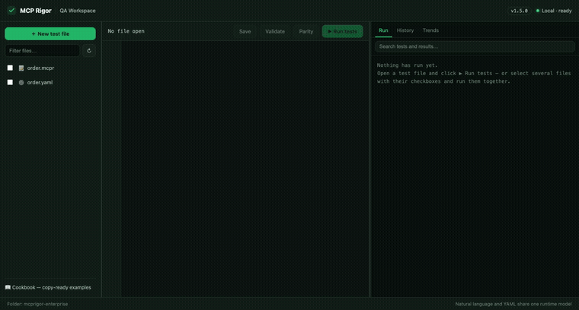
Task: Open the order.mcpr file
Action: [40, 68]
